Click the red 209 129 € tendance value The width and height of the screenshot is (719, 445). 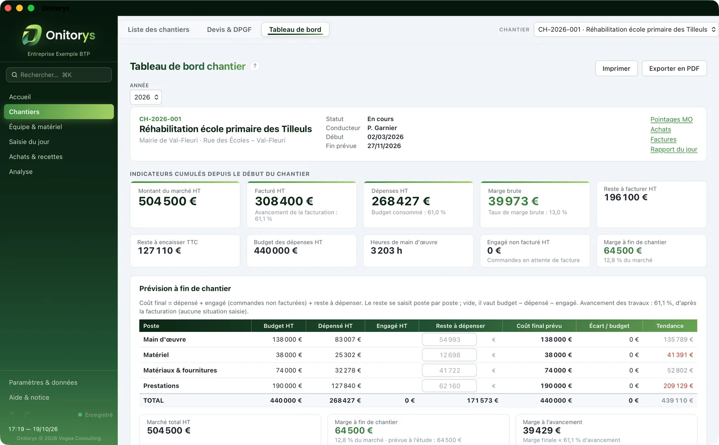coord(678,386)
